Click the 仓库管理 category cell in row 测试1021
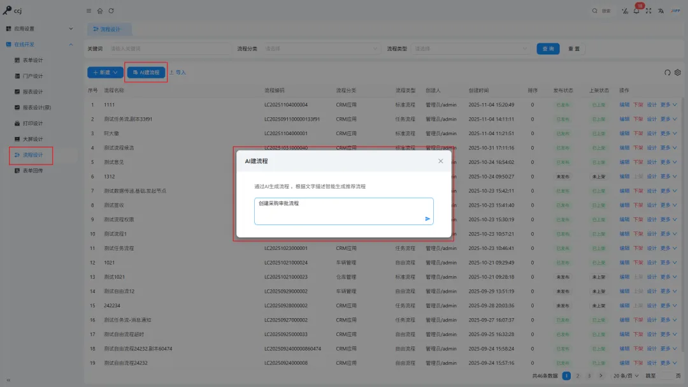The width and height of the screenshot is (688, 387). [346, 277]
